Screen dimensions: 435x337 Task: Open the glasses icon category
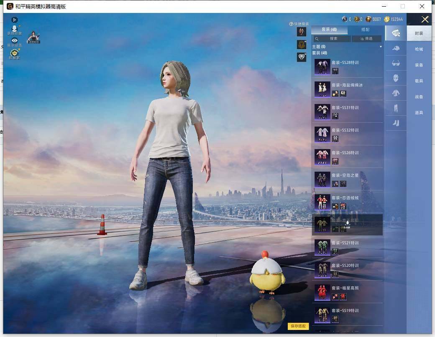point(396,63)
